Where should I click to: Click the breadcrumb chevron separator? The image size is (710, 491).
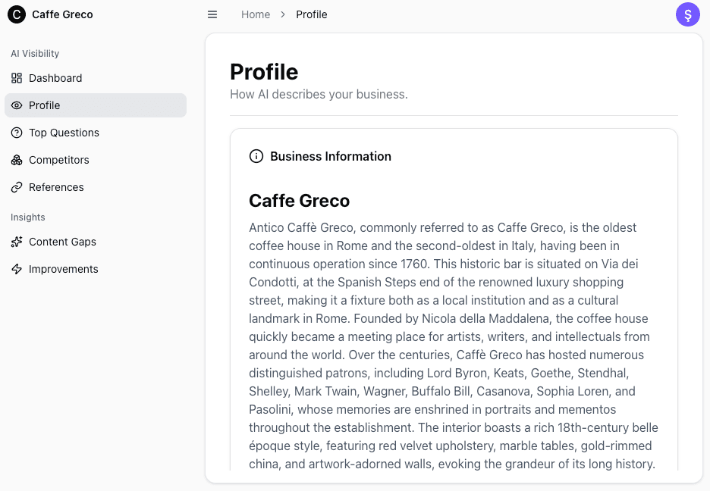[x=283, y=14]
